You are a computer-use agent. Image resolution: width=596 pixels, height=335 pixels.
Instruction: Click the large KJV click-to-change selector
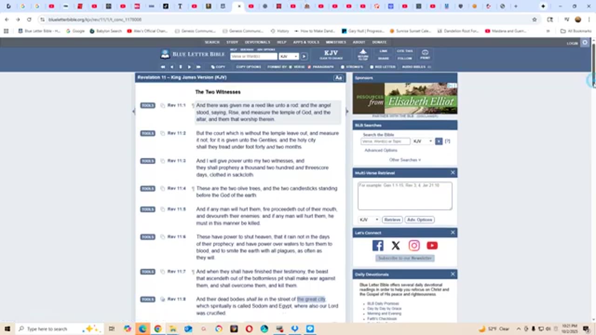[331, 54]
